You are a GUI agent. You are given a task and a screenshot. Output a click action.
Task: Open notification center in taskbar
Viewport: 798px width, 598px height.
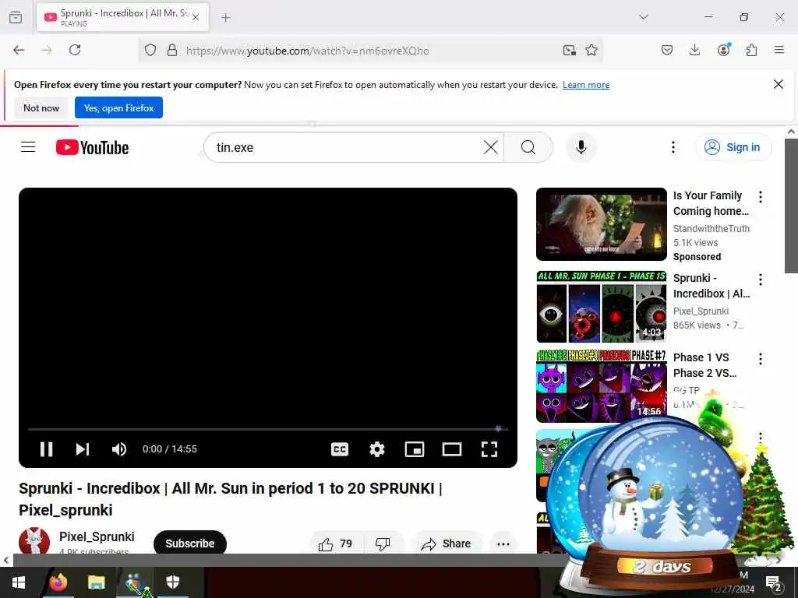[773, 583]
